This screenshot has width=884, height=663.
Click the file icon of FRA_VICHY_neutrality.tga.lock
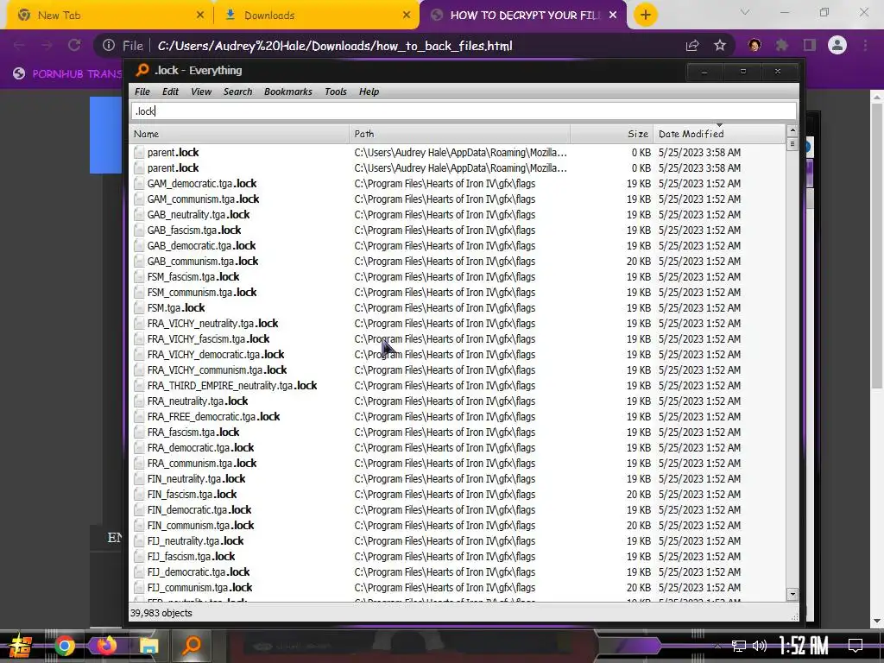139,323
